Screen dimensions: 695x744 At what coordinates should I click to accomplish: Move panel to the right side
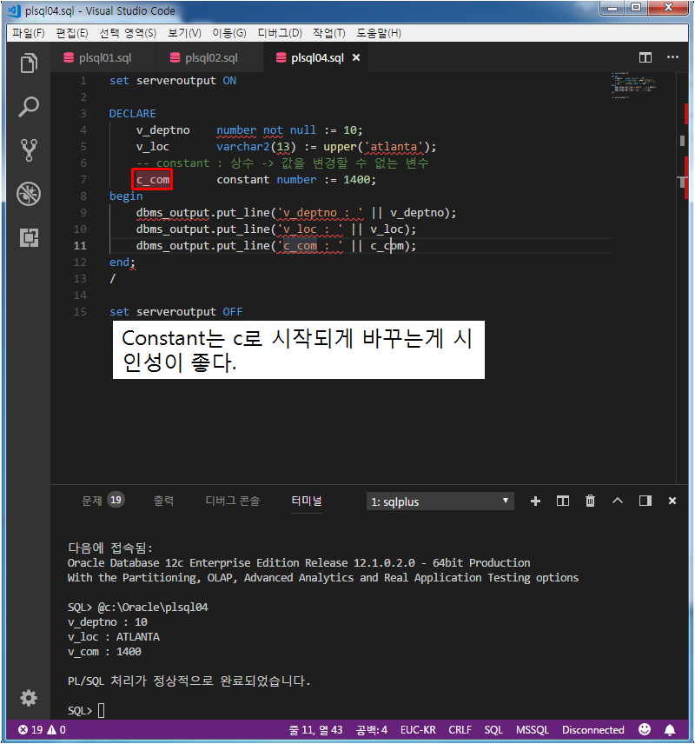click(x=645, y=501)
